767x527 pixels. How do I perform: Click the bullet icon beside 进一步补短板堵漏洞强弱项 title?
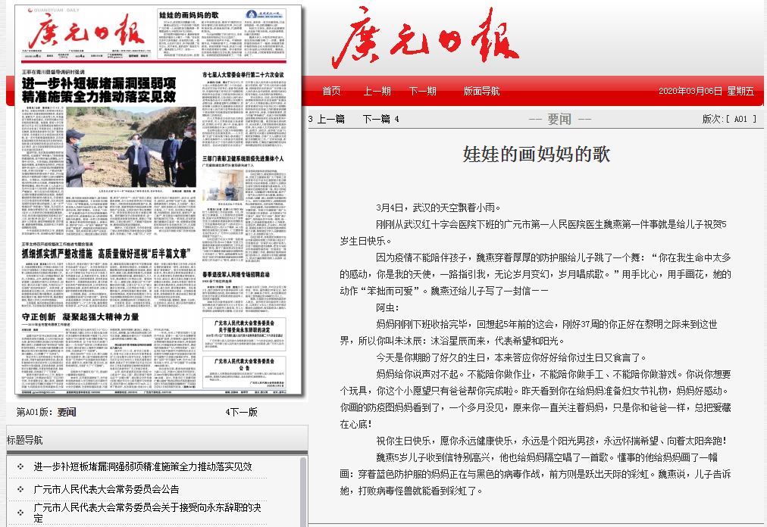[20, 466]
